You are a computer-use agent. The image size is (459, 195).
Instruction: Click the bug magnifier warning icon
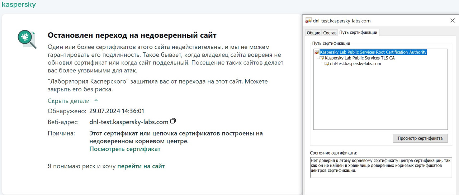point(27,39)
